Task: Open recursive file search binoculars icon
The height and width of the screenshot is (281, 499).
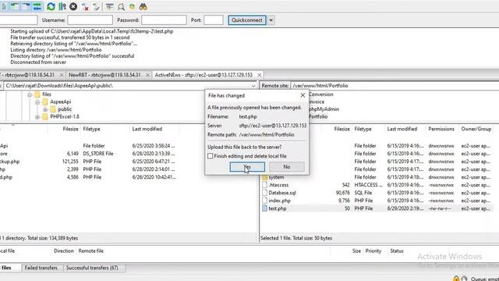Action: [143, 7]
